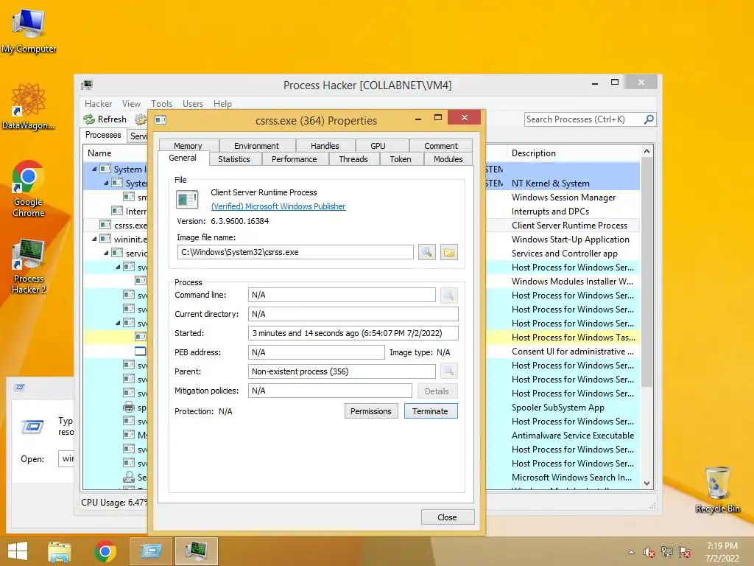Click the muted volume tray icon
The width and height of the screenshot is (754, 566).
coord(649,552)
